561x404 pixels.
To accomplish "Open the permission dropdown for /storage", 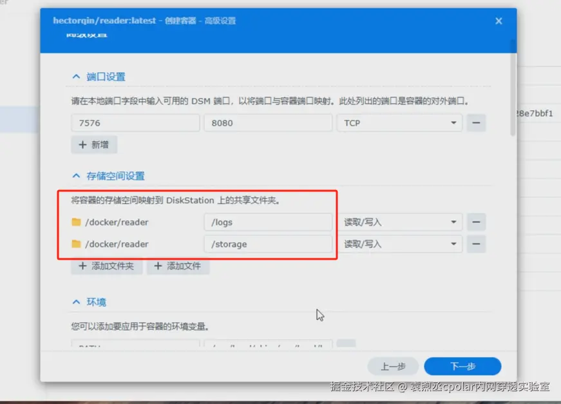I will coord(399,244).
